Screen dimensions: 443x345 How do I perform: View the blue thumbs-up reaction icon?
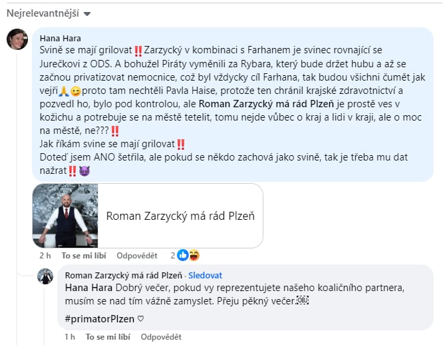[x=183, y=255]
